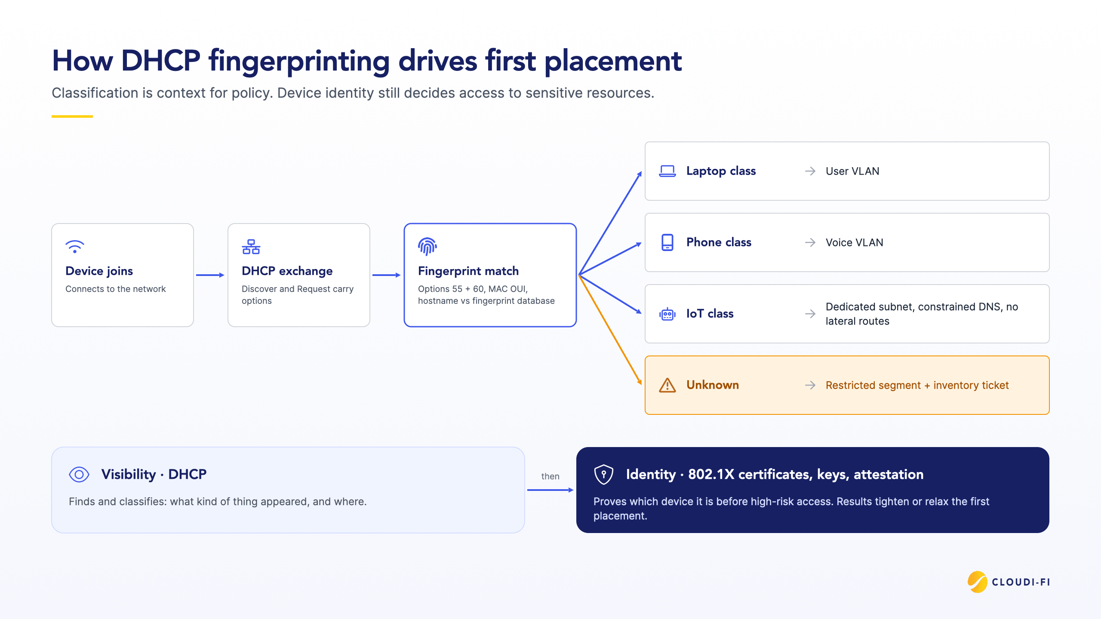Viewport: 1101px width, 619px height.
Task: Click the "then" label between panels
Action: (x=550, y=476)
